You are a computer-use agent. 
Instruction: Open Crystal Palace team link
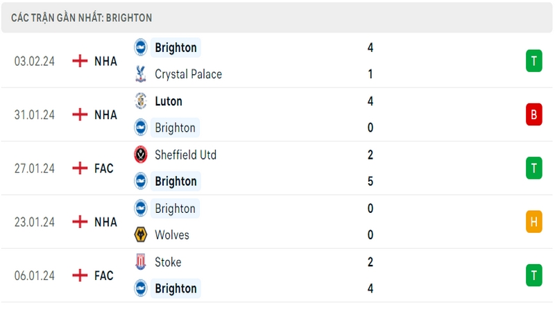click(188, 74)
